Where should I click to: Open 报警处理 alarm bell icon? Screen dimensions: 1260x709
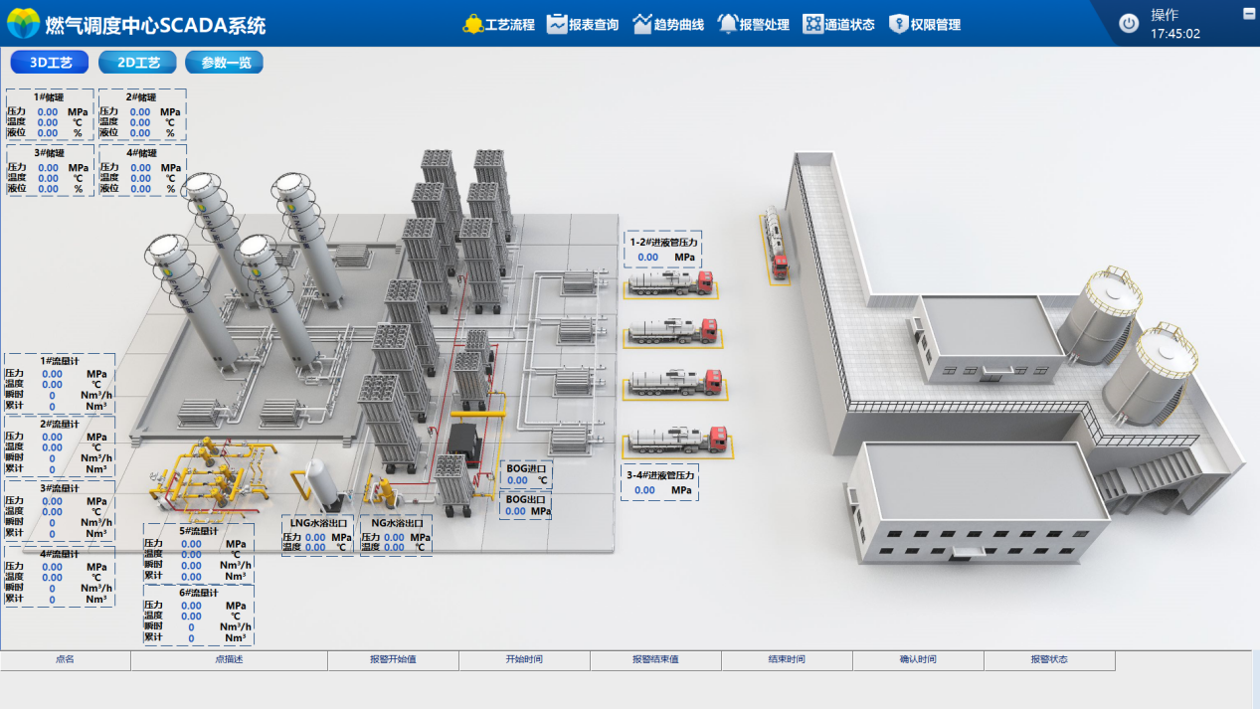click(x=728, y=24)
